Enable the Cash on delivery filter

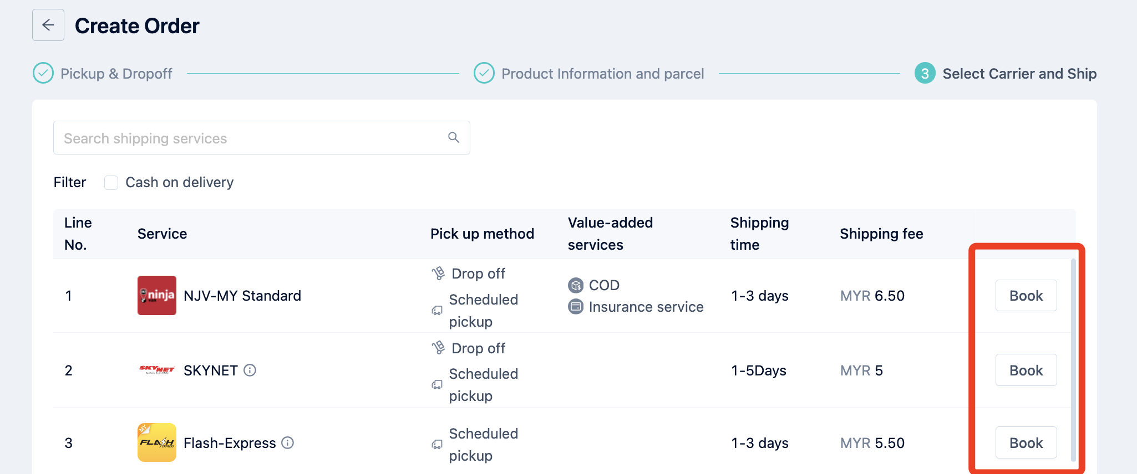point(111,183)
